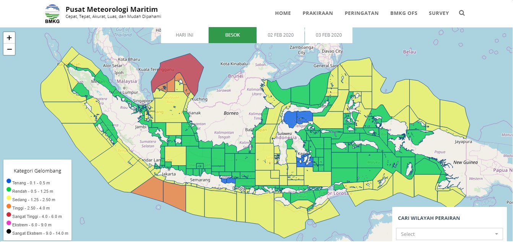
Task: Click the map zoom in plus button
Action: click(x=9, y=38)
